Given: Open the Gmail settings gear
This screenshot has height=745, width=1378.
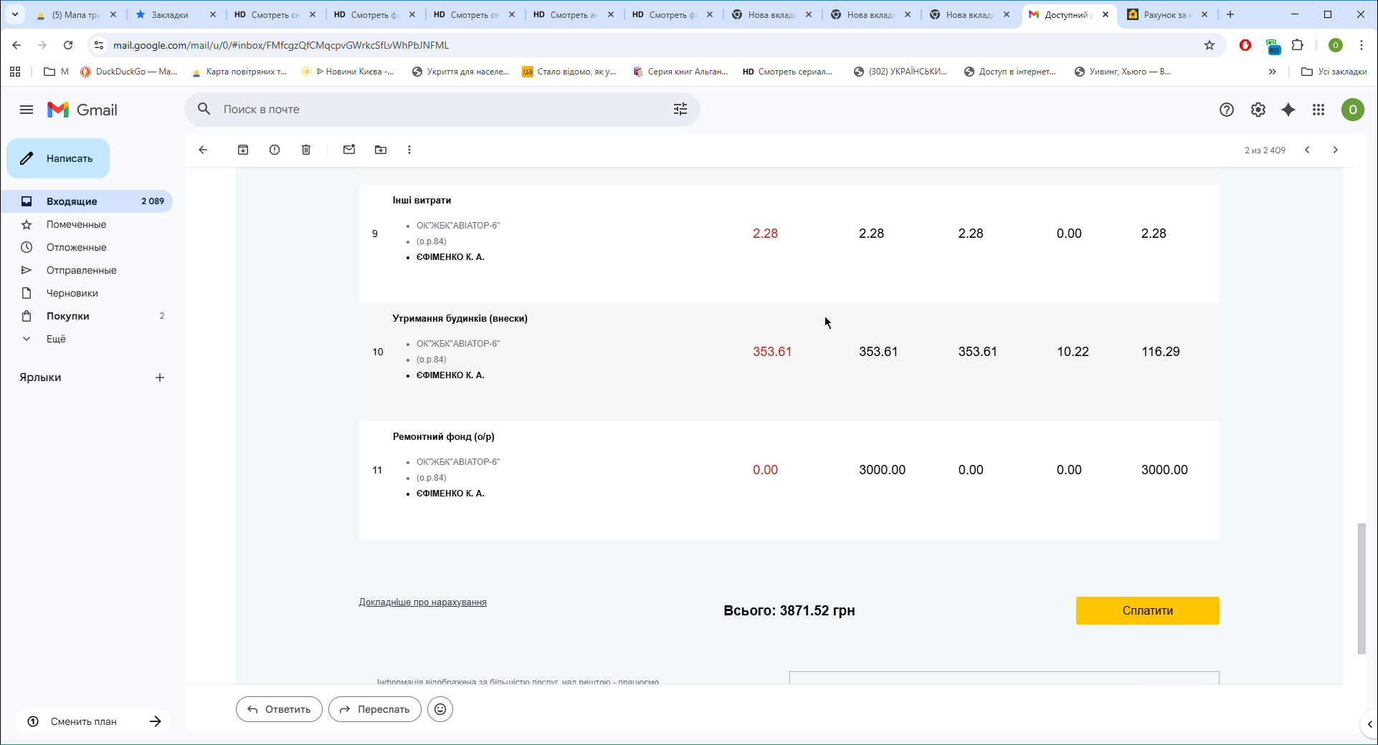Looking at the screenshot, I should tap(1258, 110).
